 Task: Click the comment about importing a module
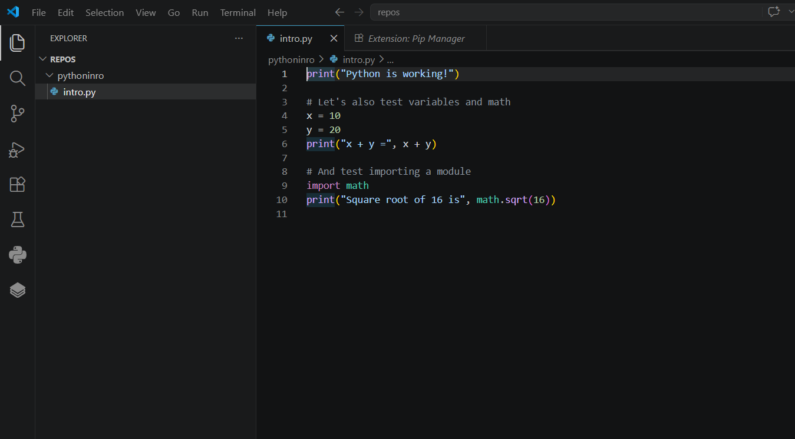388,172
